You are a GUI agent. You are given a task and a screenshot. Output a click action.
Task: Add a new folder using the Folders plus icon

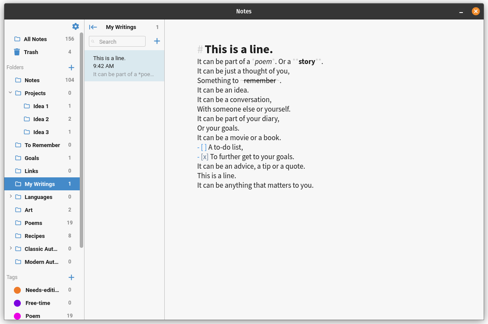[71, 67]
